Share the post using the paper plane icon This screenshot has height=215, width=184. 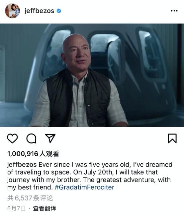(50, 138)
